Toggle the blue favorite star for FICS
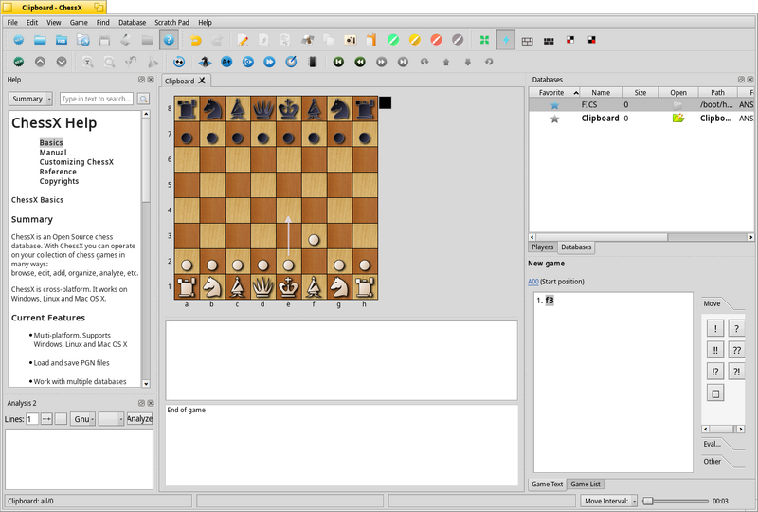 pyautogui.click(x=554, y=105)
